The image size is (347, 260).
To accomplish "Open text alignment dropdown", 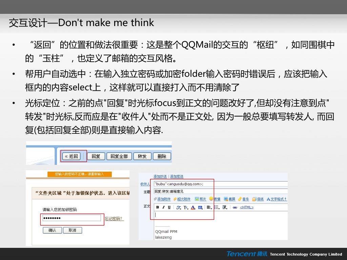I will (209, 208).
